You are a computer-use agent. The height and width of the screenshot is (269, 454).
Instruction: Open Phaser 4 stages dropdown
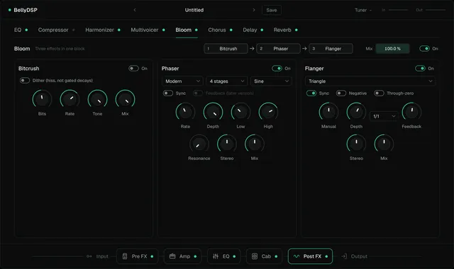tap(227, 81)
